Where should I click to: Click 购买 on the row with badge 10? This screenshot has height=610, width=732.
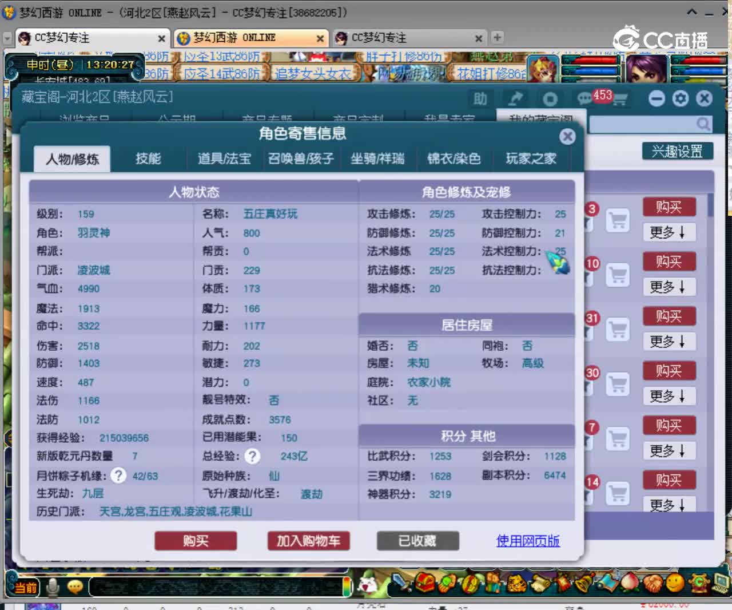(x=669, y=262)
